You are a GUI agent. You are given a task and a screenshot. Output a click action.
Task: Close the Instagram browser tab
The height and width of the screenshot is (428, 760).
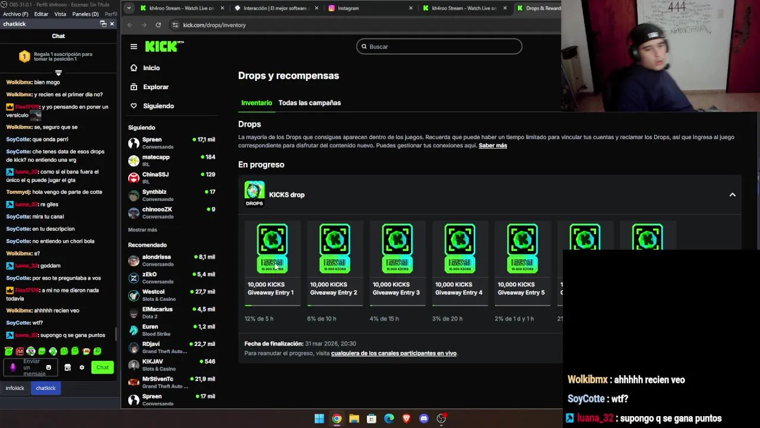(411, 8)
